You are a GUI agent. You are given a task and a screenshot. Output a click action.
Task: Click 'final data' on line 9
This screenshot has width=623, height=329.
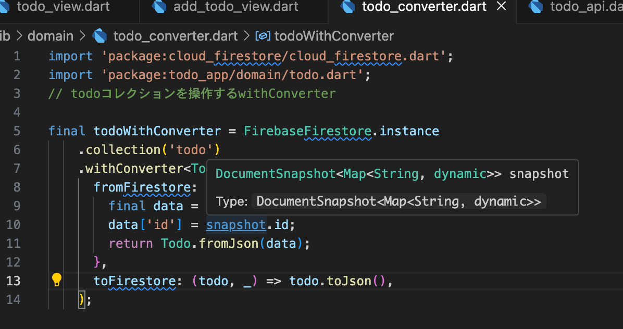coord(146,206)
